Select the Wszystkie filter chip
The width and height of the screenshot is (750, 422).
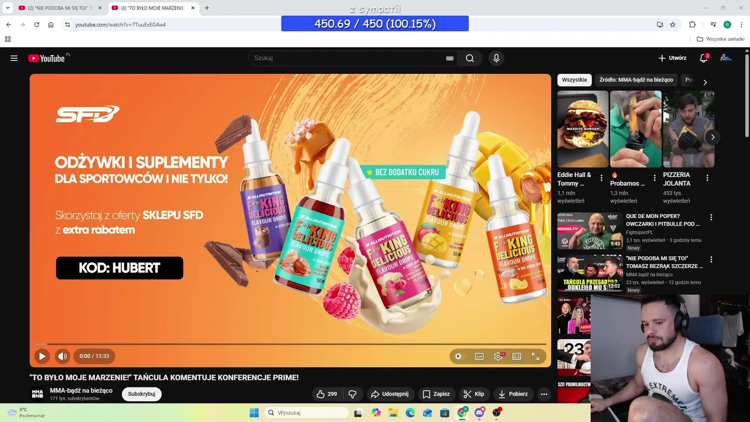(574, 80)
